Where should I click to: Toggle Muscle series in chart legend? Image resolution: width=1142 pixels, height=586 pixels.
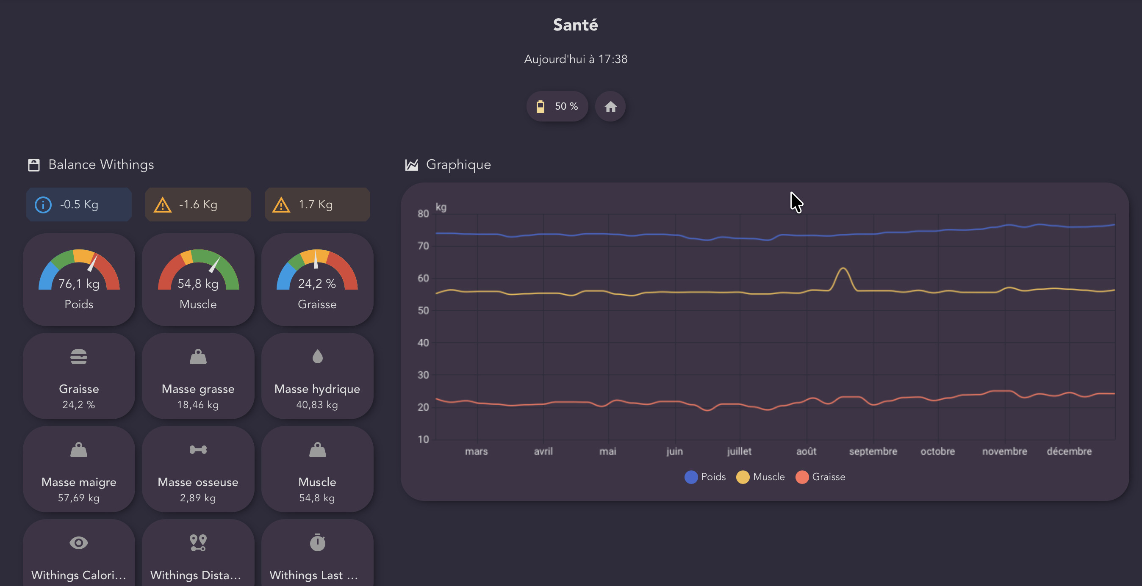click(x=760, y=477)
